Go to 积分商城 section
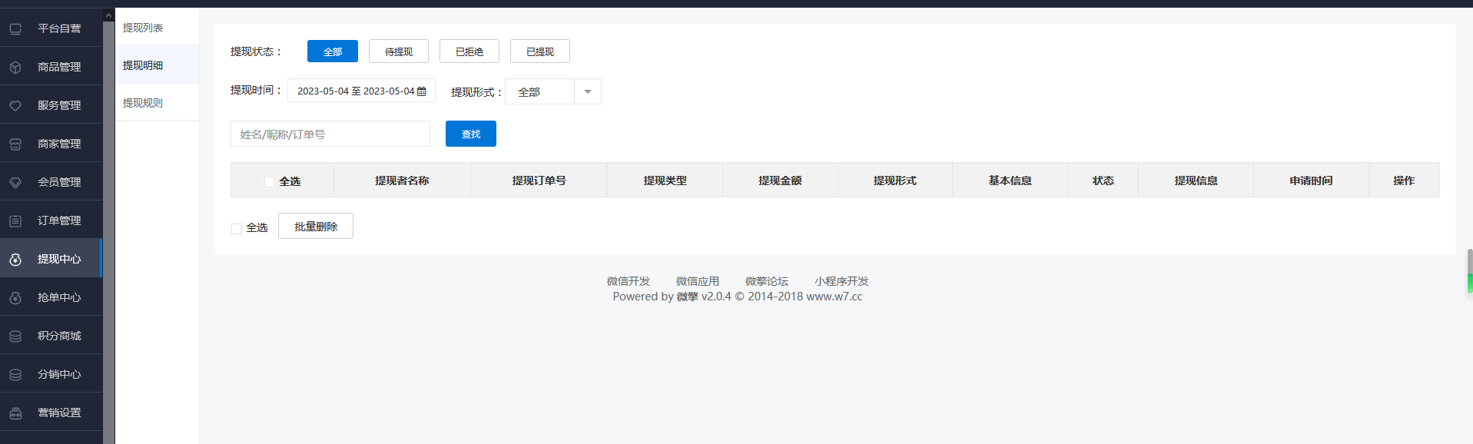1473x444 pixels. click(51, 335)
